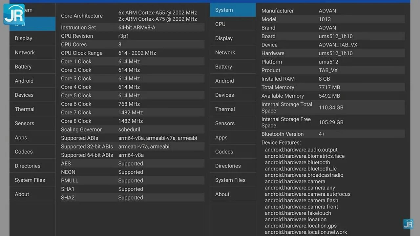The height and width of the screenshot is (236, 420).
Task: Select the Device value 'ADVAN_TAB_VX'
Action: [x=338, y=45]
